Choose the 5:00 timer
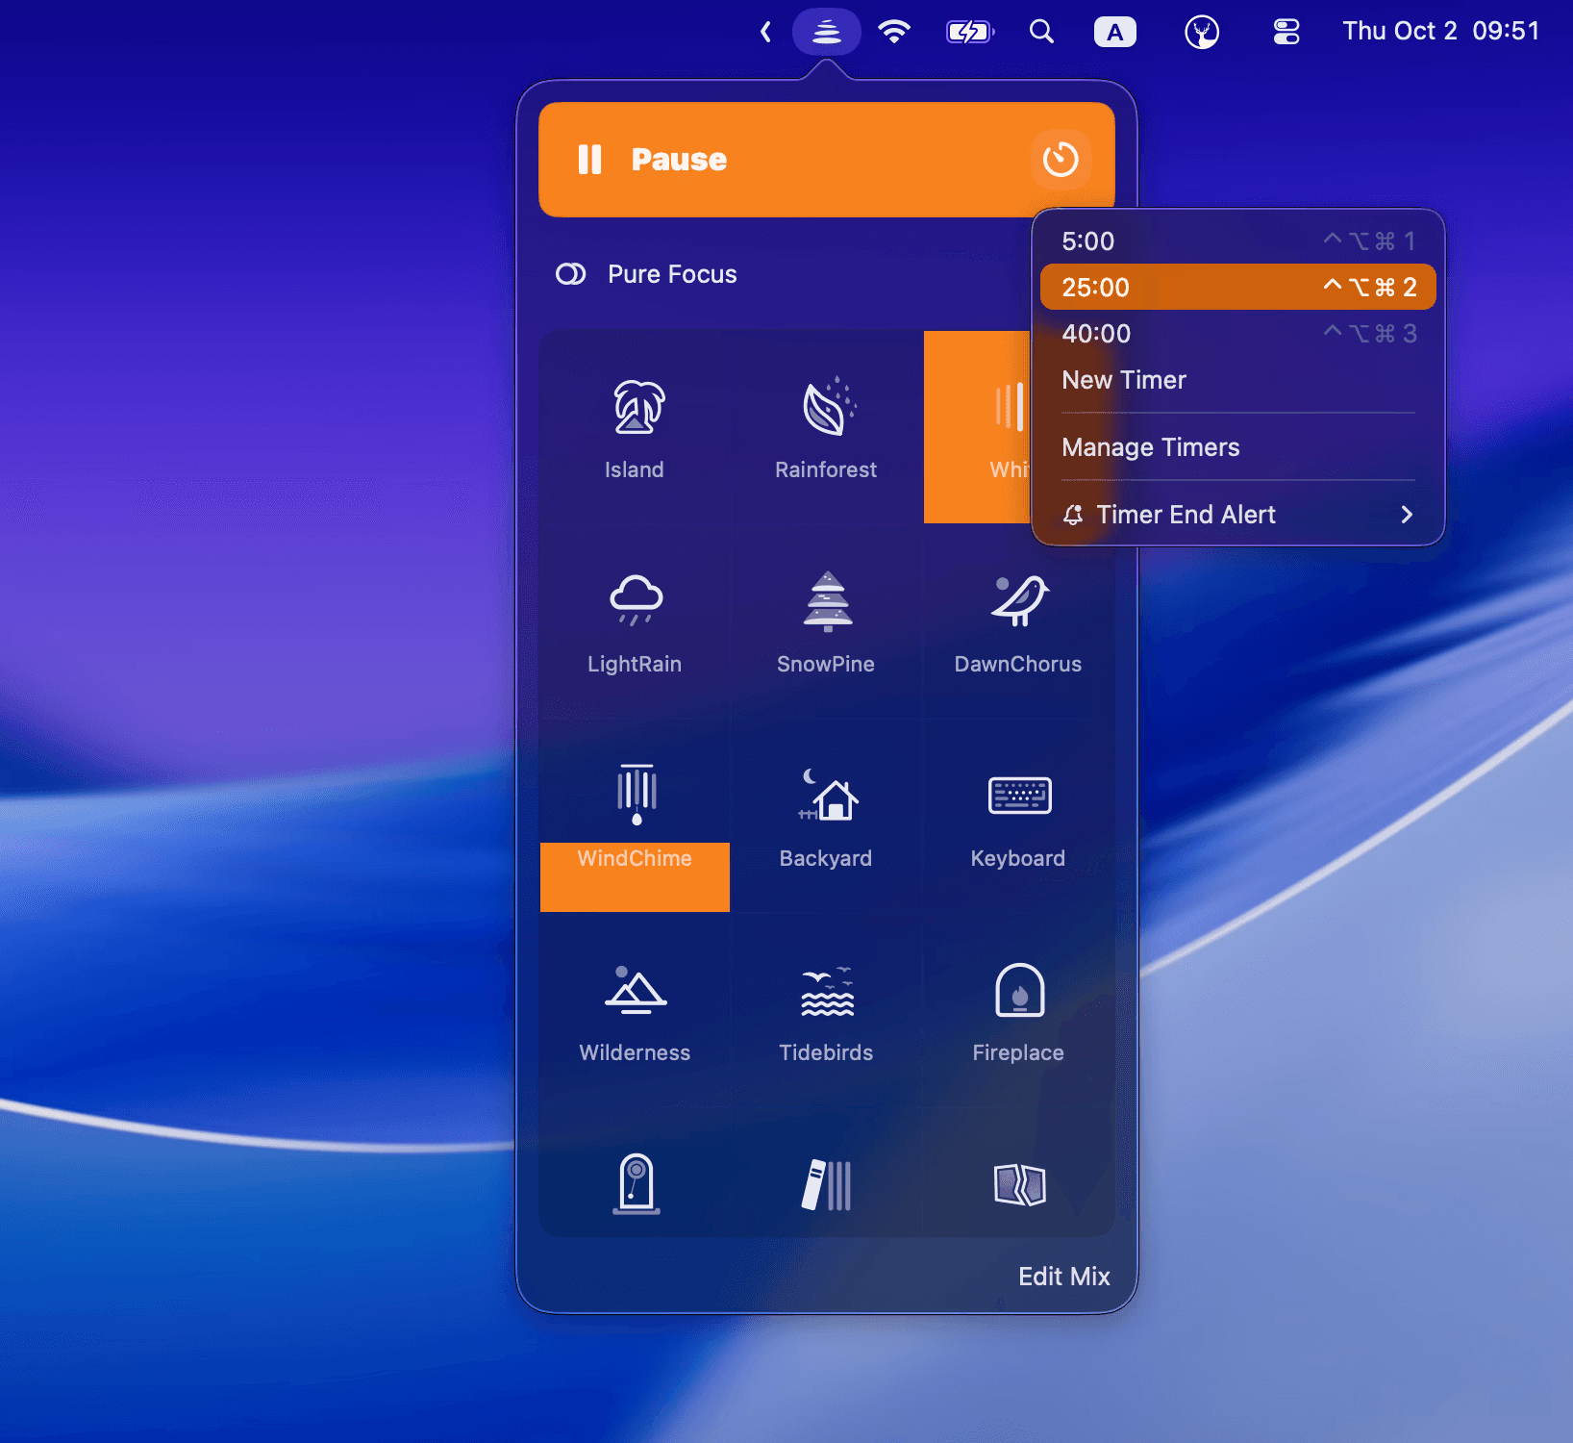This screenshot has height=1443, width=1573. 1237,240
